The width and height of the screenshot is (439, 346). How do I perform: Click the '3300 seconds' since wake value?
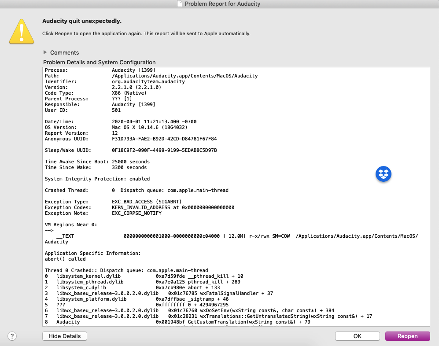click(129, 167)
